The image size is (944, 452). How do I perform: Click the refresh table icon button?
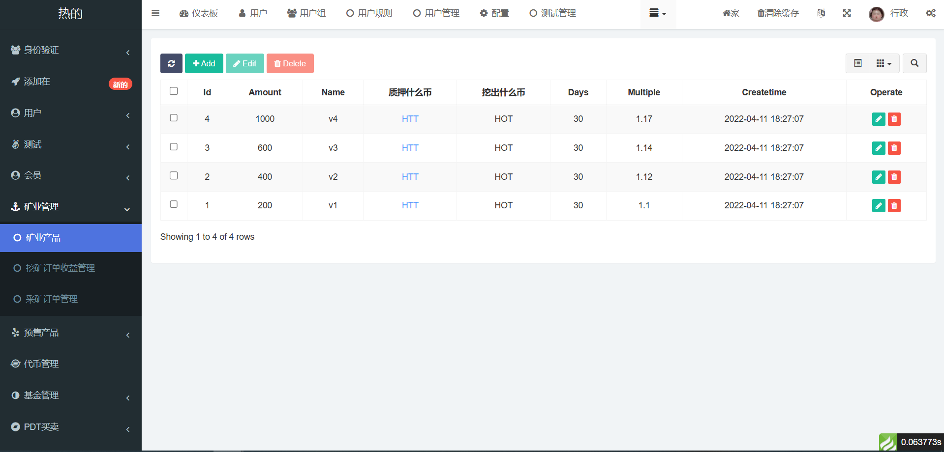point(171,63)
